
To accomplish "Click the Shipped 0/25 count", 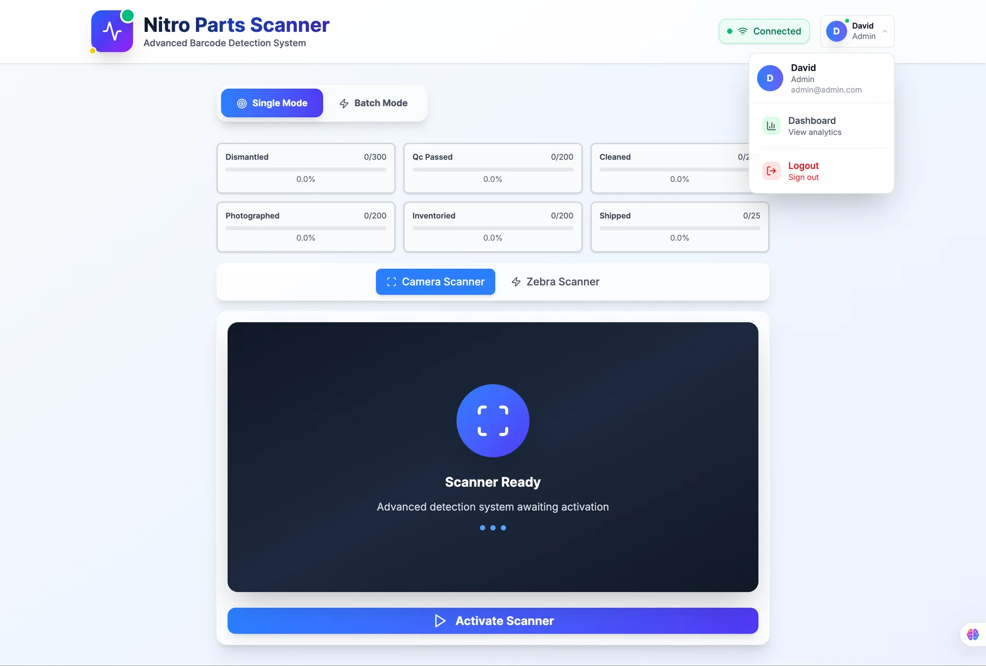I will pyautogui.click(x=752, y=216).
